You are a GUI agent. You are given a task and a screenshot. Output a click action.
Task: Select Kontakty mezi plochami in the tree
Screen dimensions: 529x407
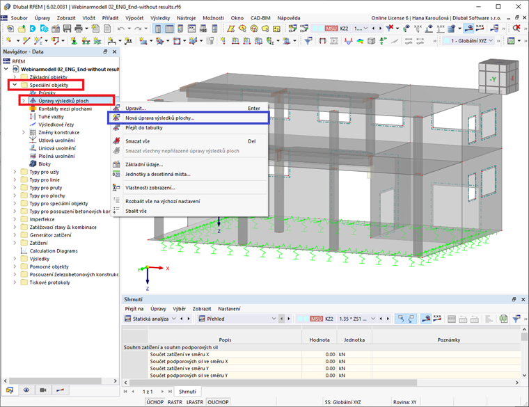click(x=65, y=109)
